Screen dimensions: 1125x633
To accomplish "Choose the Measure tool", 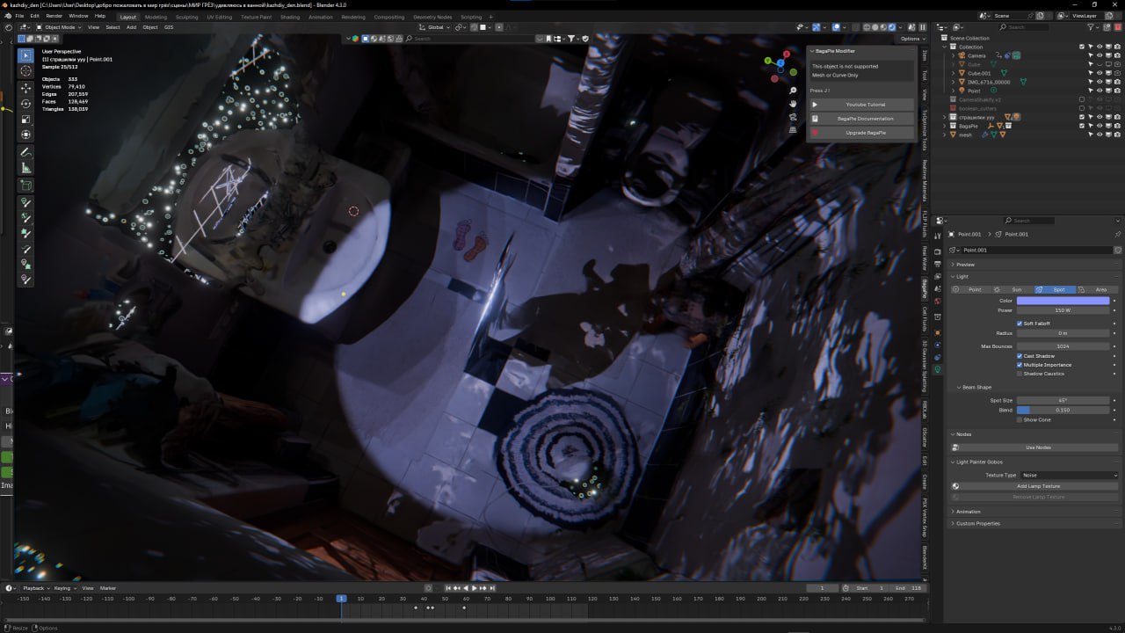I will click(26, 168).
